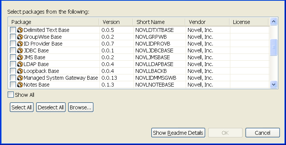Click the JDBC Base package icon
The image size is (286, 145).
[x=20, y=50]
